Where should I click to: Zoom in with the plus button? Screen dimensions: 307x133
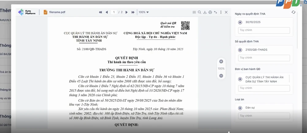point(221,61)
